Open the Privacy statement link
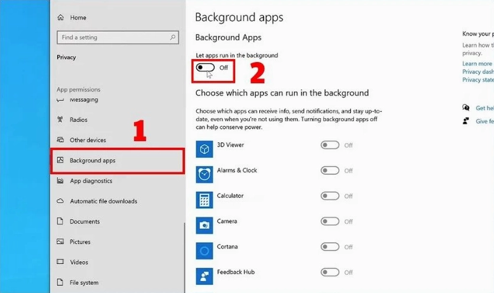 478,80
